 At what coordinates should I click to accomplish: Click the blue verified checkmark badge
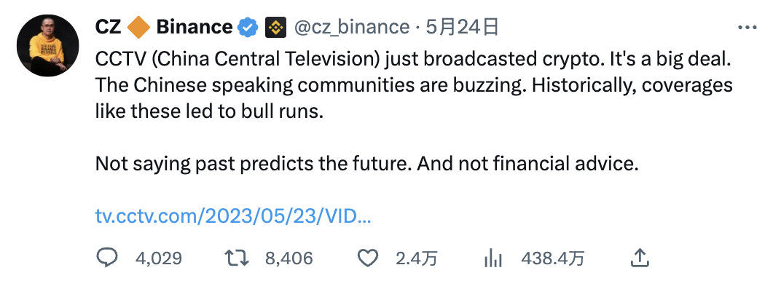[x=248, y=28]
